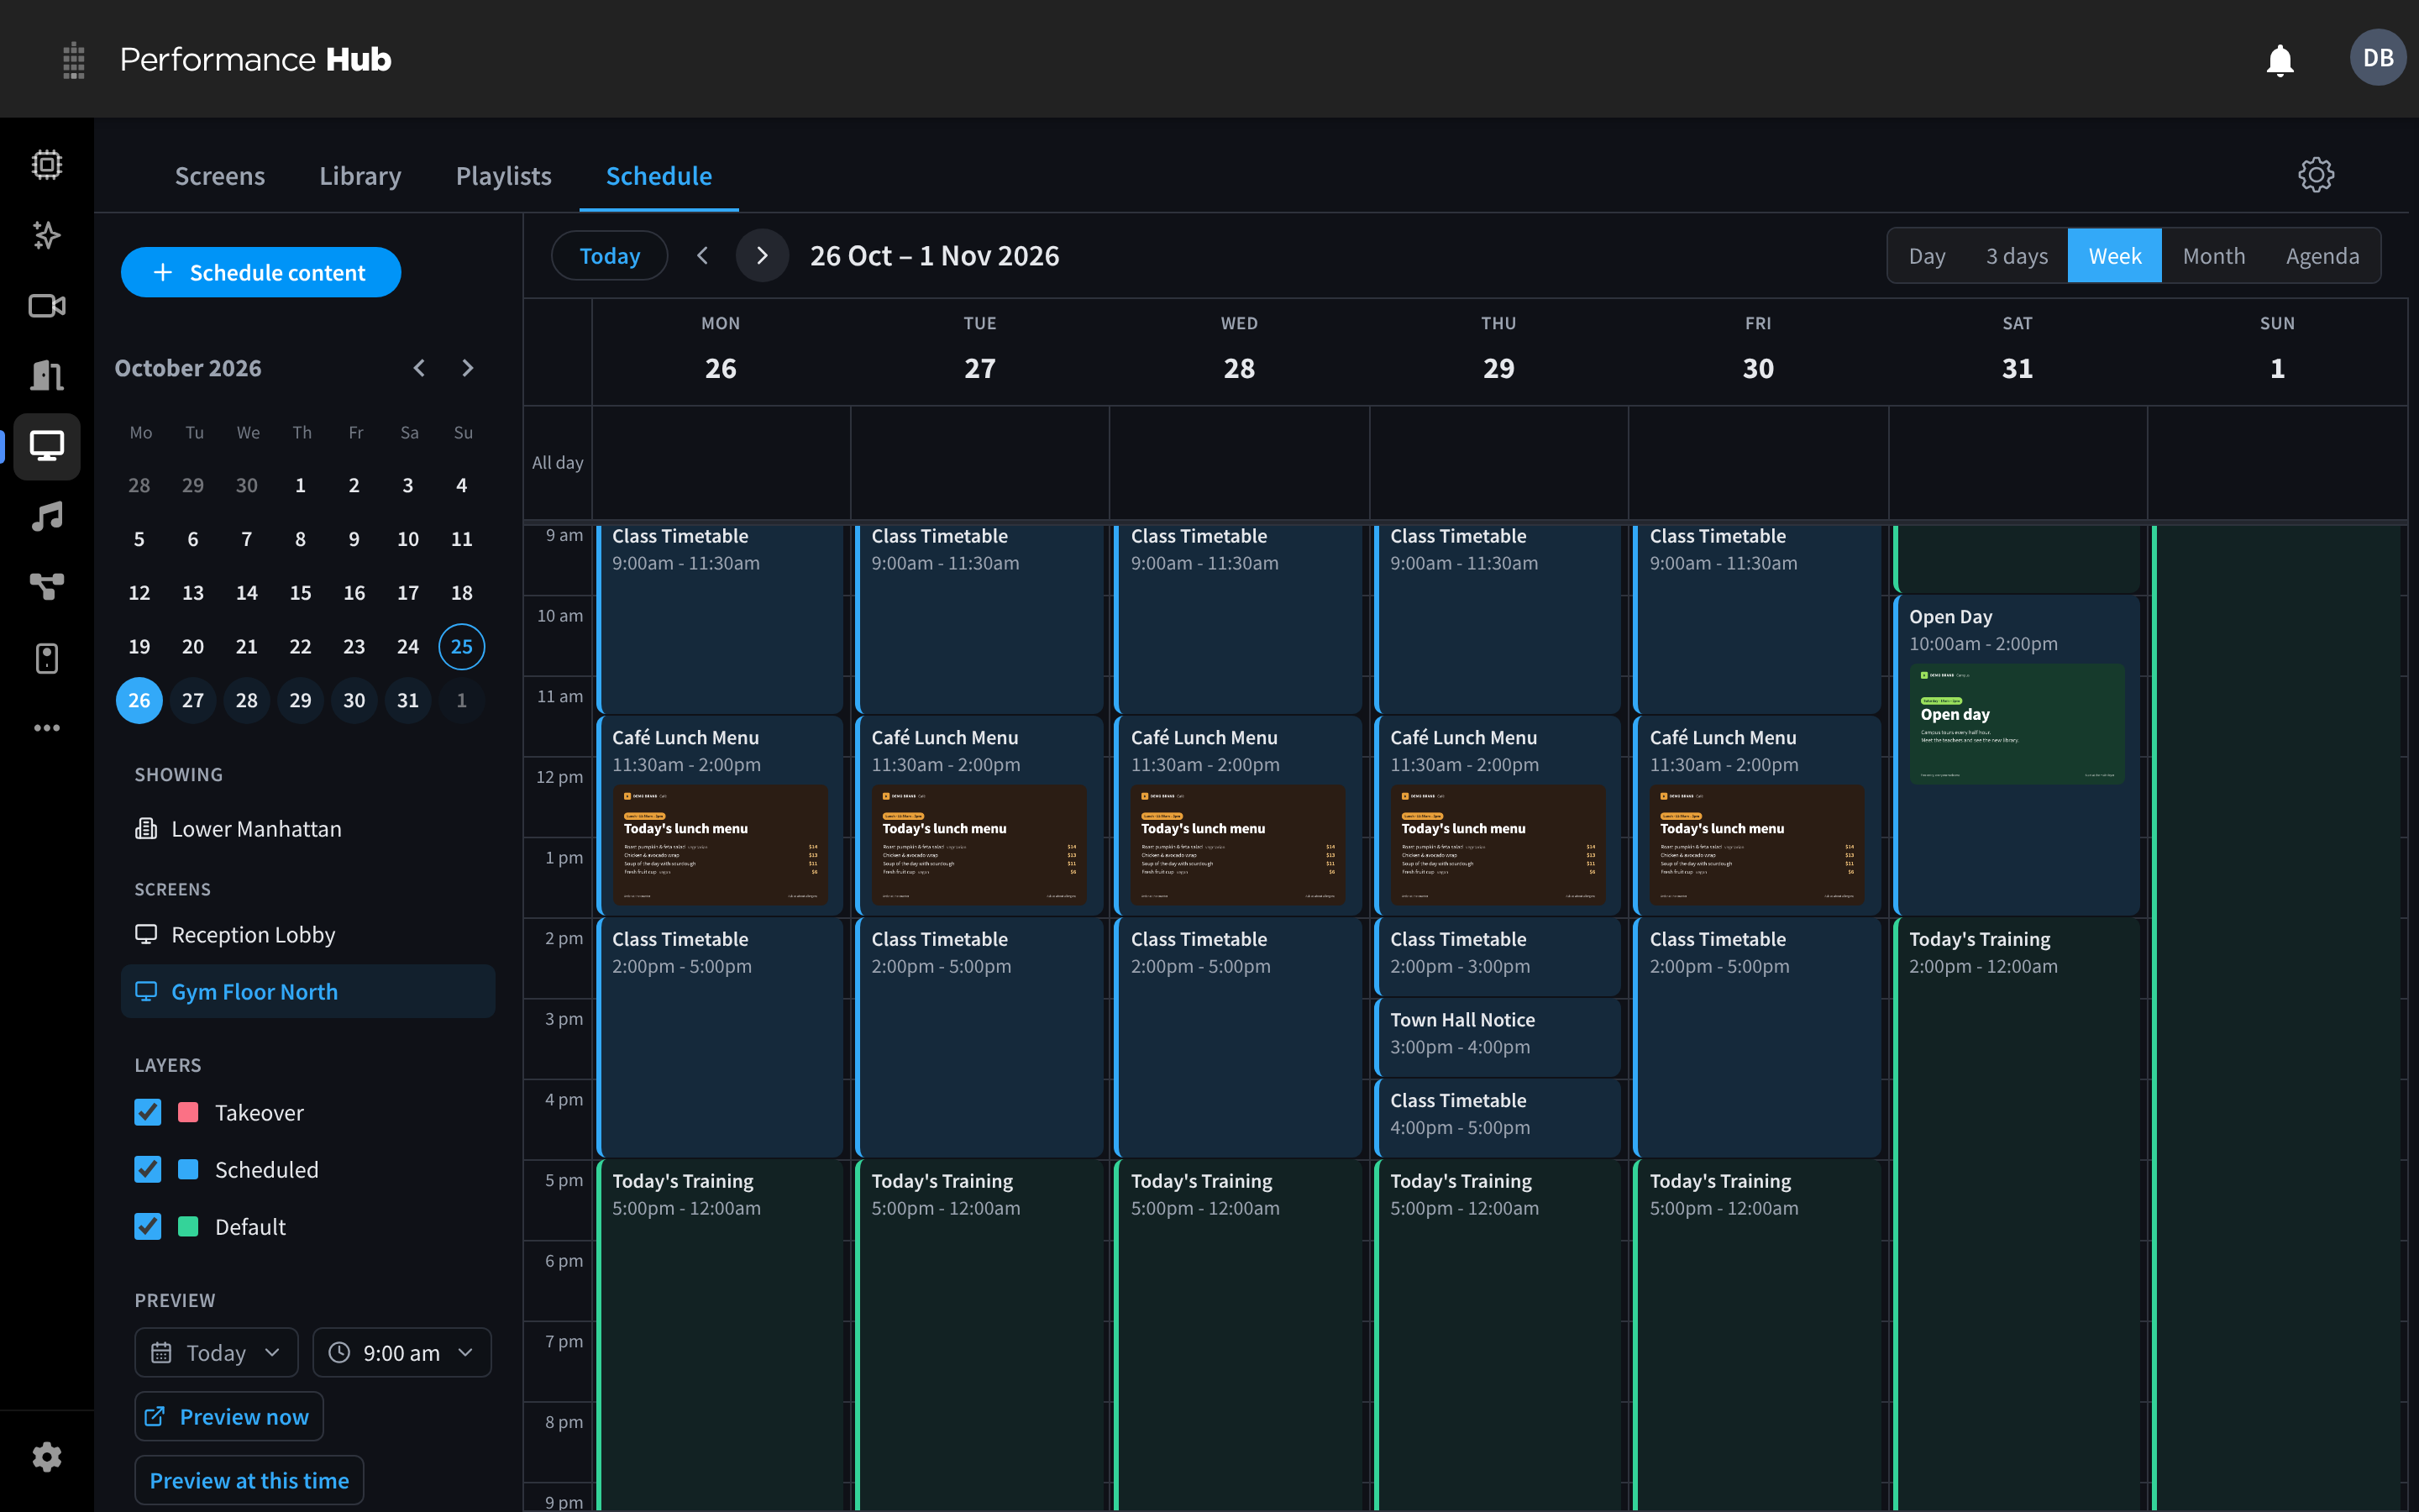Click Preview at this time button
The width and height of the screenshot is (2419, 1512).
[x=249, y=1480]
